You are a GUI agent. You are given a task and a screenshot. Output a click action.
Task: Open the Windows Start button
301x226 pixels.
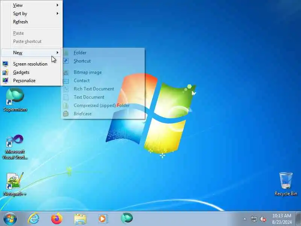coord(10,219)
